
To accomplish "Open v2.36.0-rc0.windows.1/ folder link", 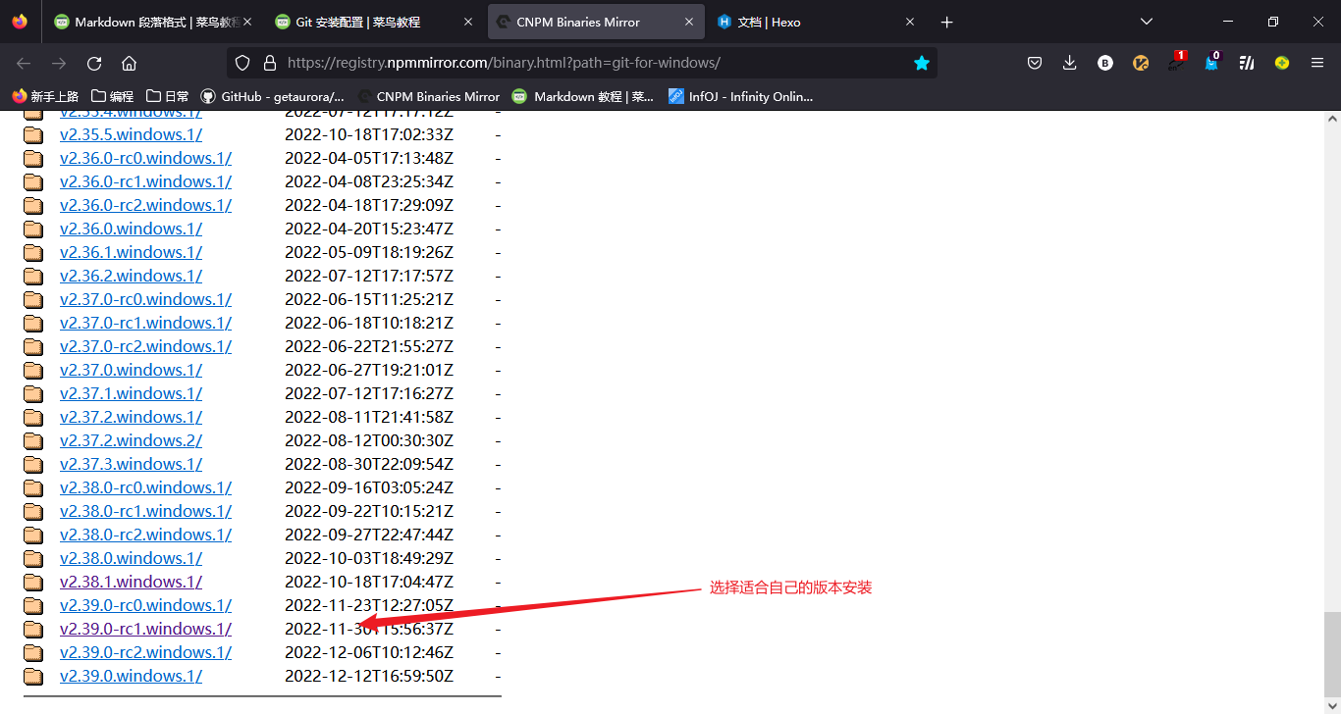I will [145, 158].
